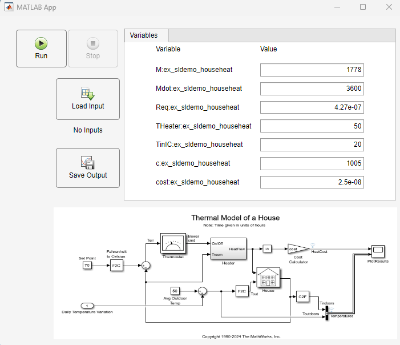Image resolution: width=400 pixels, height=345 pixels.
Task: Click the 'No Inputs' status text
Action: pos(88,130)
